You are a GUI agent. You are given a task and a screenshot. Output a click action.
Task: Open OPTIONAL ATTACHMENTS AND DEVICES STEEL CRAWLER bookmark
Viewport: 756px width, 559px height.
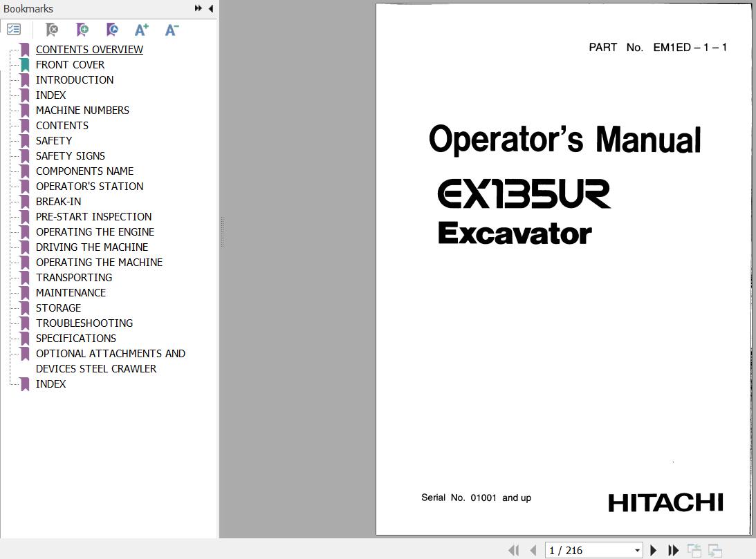(111, 361)
